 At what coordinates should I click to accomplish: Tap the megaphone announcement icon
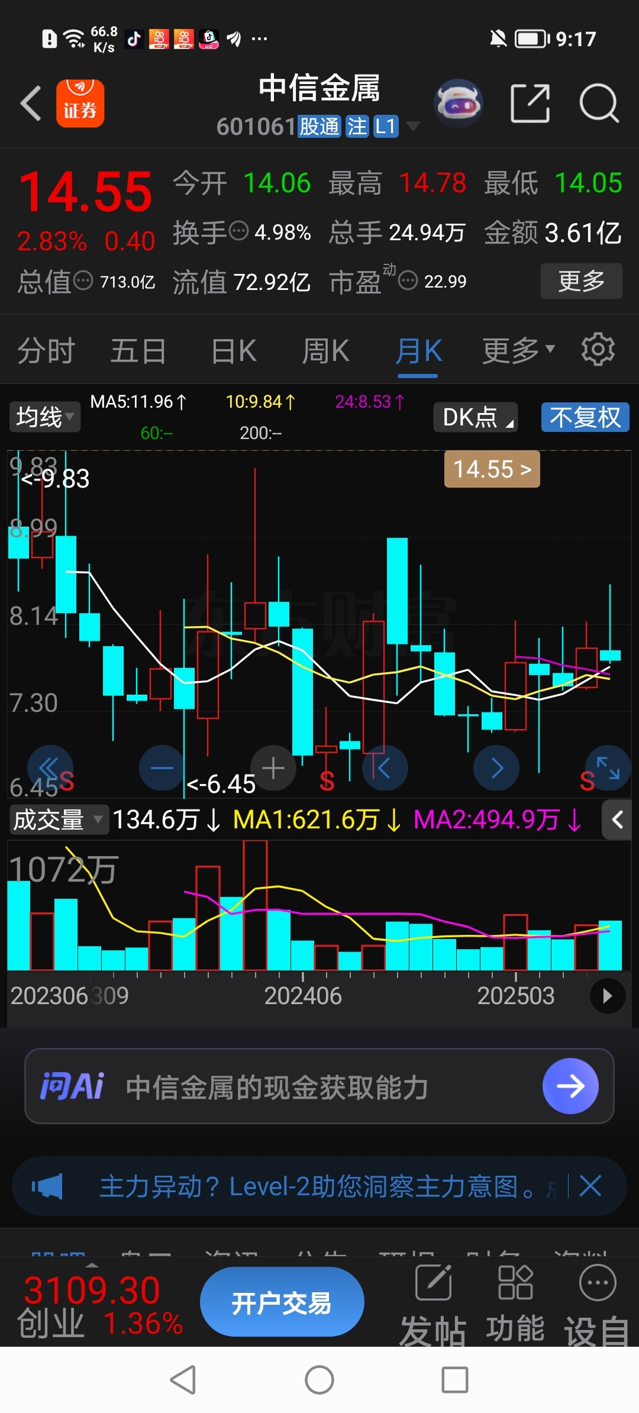click(47, 1186)
